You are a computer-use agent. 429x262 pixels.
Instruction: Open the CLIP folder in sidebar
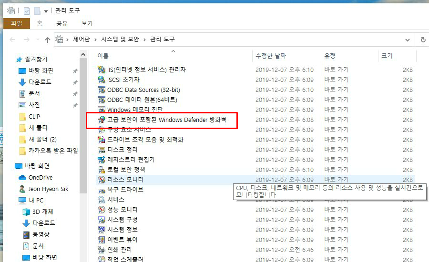(34, 117)
